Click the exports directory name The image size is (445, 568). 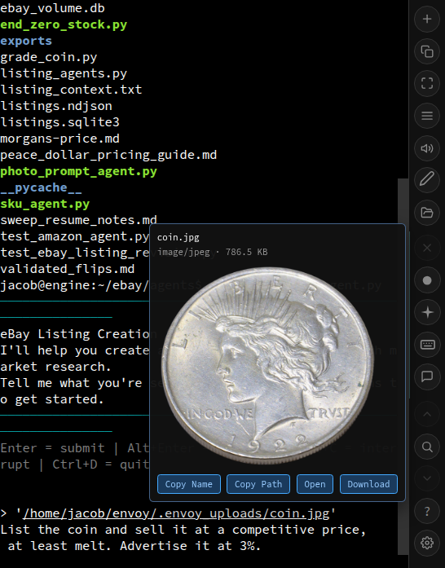click(26, 41)
